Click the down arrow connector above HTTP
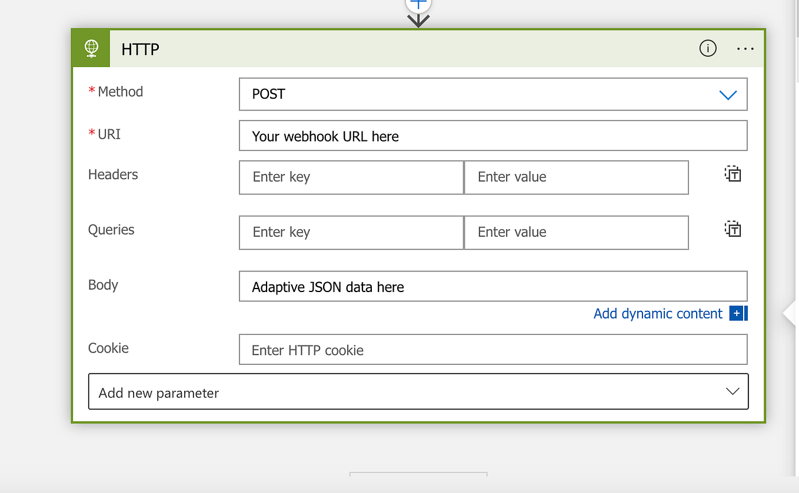The width and height of the screenshot is (799, 493). 418,19
